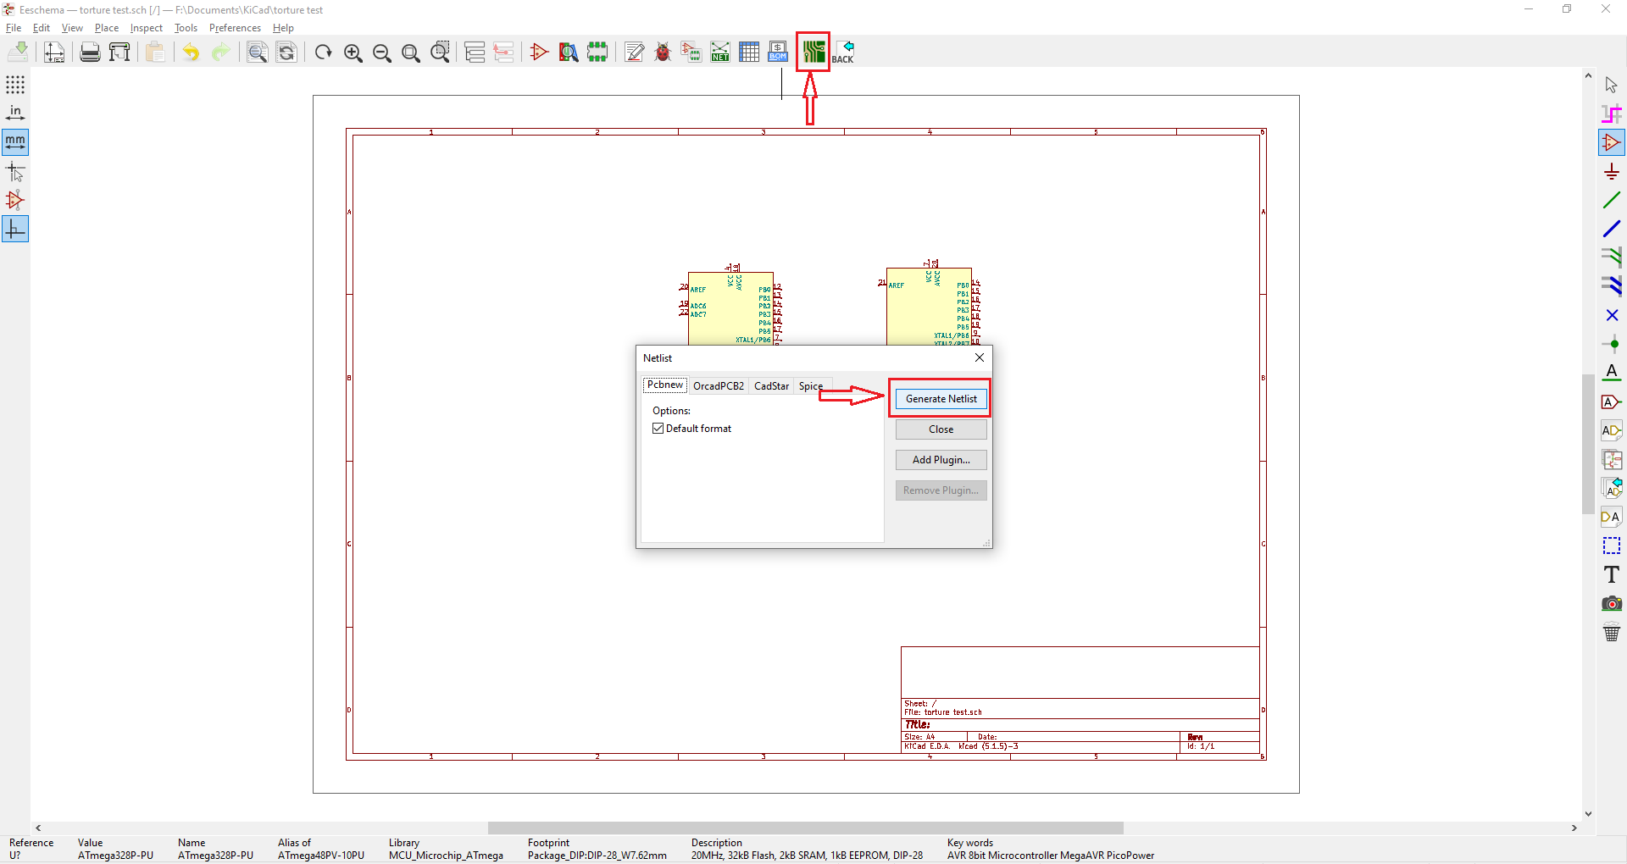
Task: Click the horizontal scrollbar thumb
Action: 805,828
